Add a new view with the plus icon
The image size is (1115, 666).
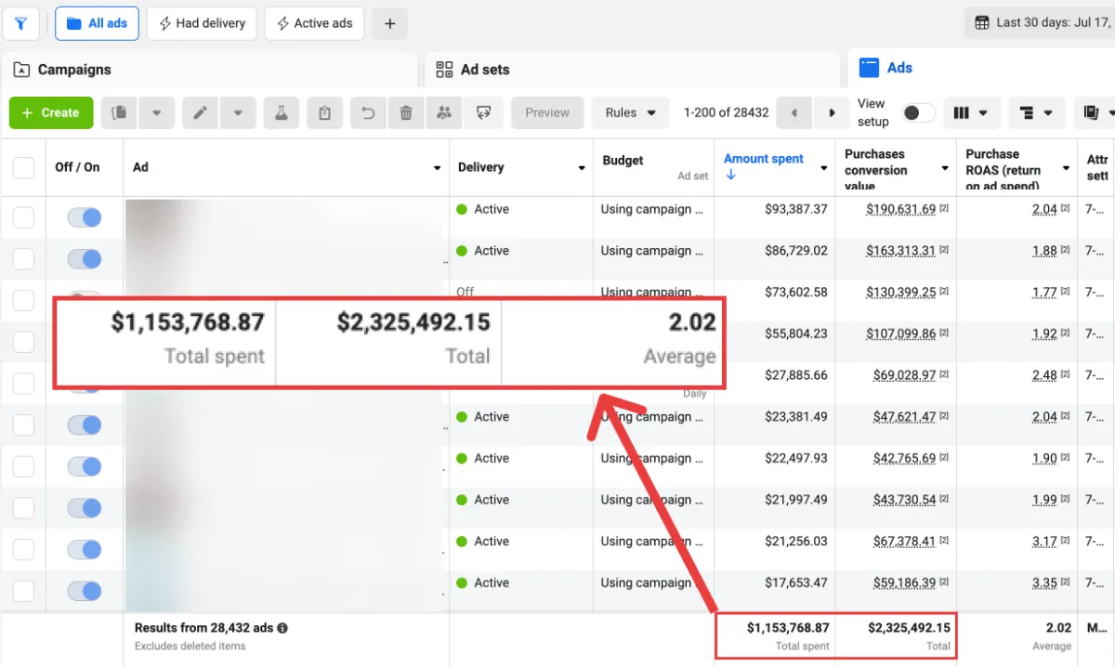(x=389, y=23)
